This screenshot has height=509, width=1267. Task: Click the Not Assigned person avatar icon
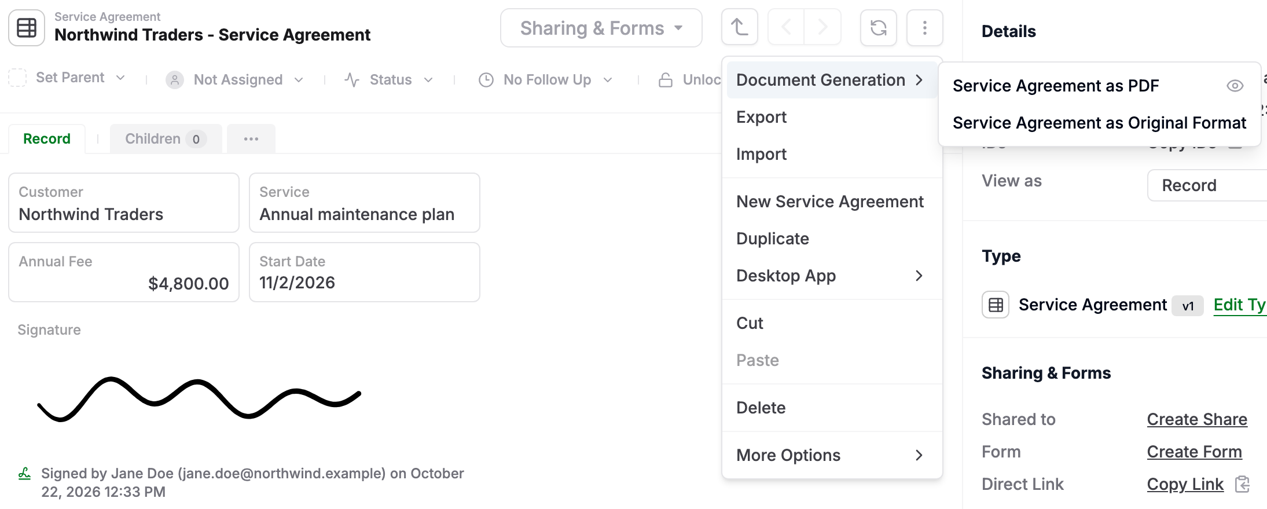175,80
